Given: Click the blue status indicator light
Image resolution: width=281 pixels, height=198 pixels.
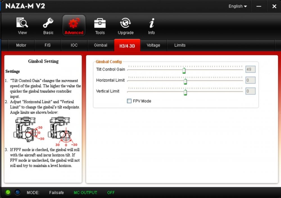Looking at the screenshot, I should (x=17, y=192).
